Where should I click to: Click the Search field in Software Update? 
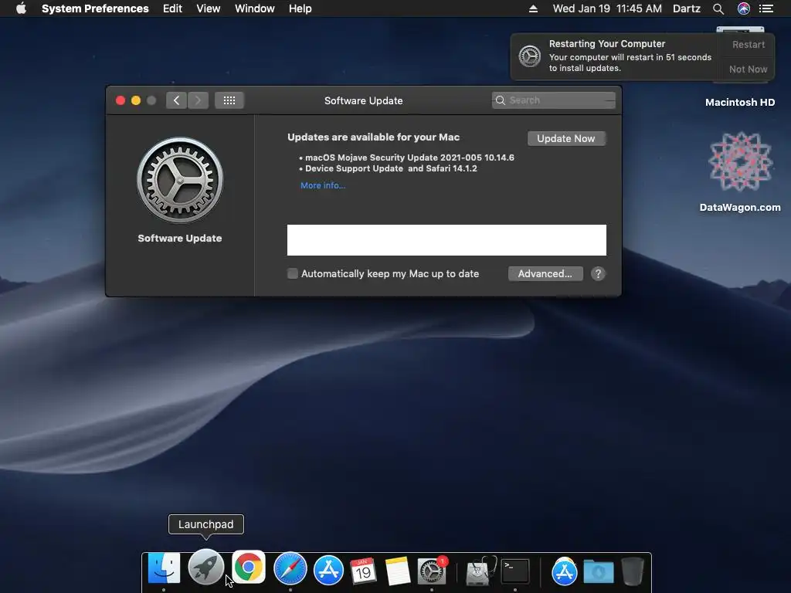pyautogui.click(x=553, y=100)
